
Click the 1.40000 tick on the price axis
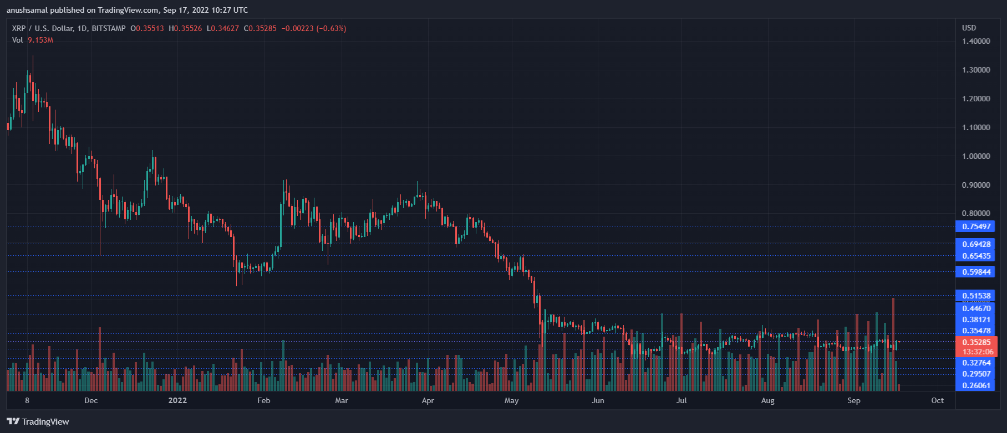[x=976, y=41]
